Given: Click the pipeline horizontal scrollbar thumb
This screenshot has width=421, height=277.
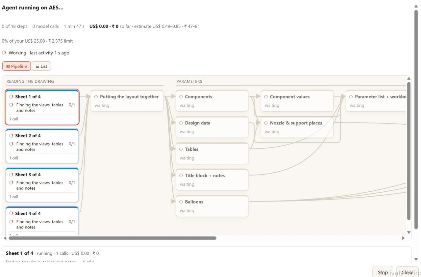Looking at the screenshot, I should (112, 238).
